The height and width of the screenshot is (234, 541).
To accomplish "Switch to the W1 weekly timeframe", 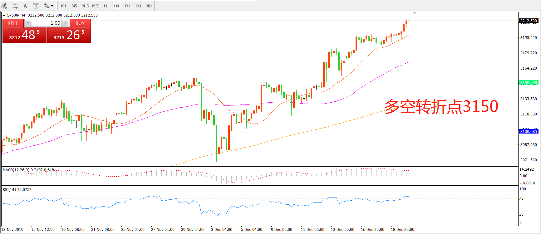I will coord(138,6).
